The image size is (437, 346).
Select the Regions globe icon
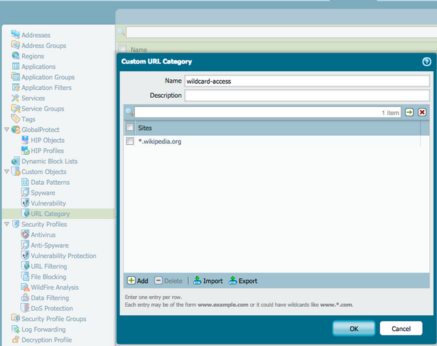click(x=16, y=56)
